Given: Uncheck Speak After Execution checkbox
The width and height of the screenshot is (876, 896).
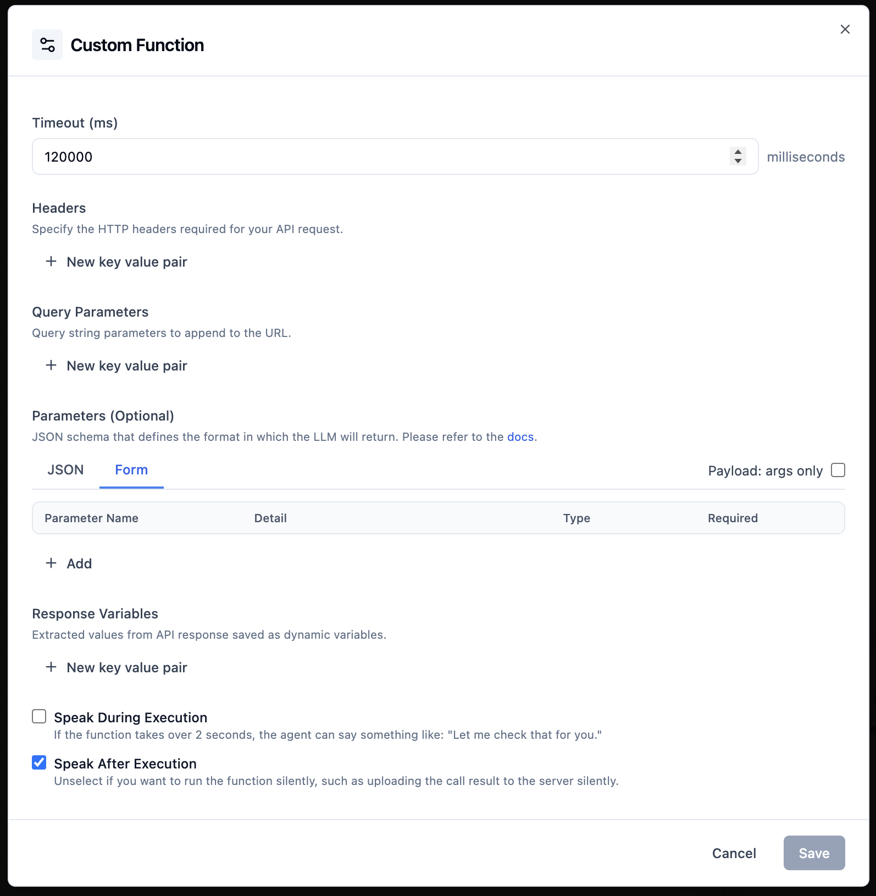Looking at the screenshot, I should 39,763.
